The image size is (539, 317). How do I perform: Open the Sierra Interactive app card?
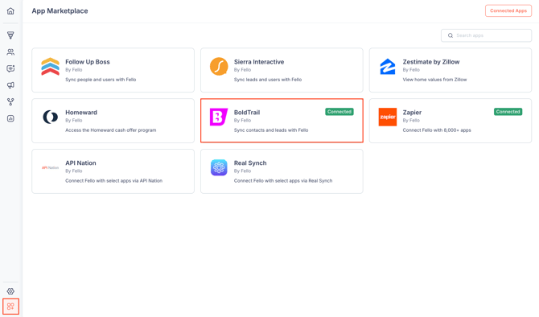point(282,70)
